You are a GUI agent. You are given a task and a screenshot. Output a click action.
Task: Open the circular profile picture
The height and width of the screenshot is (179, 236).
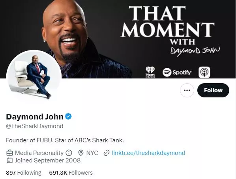pos(34,78)
